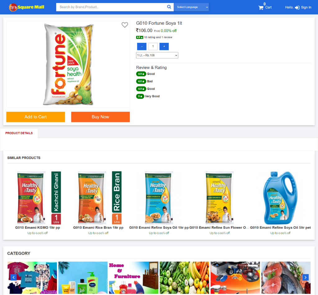
Task: Decrease quantity with minus button
Action: [x=142, y=47]
